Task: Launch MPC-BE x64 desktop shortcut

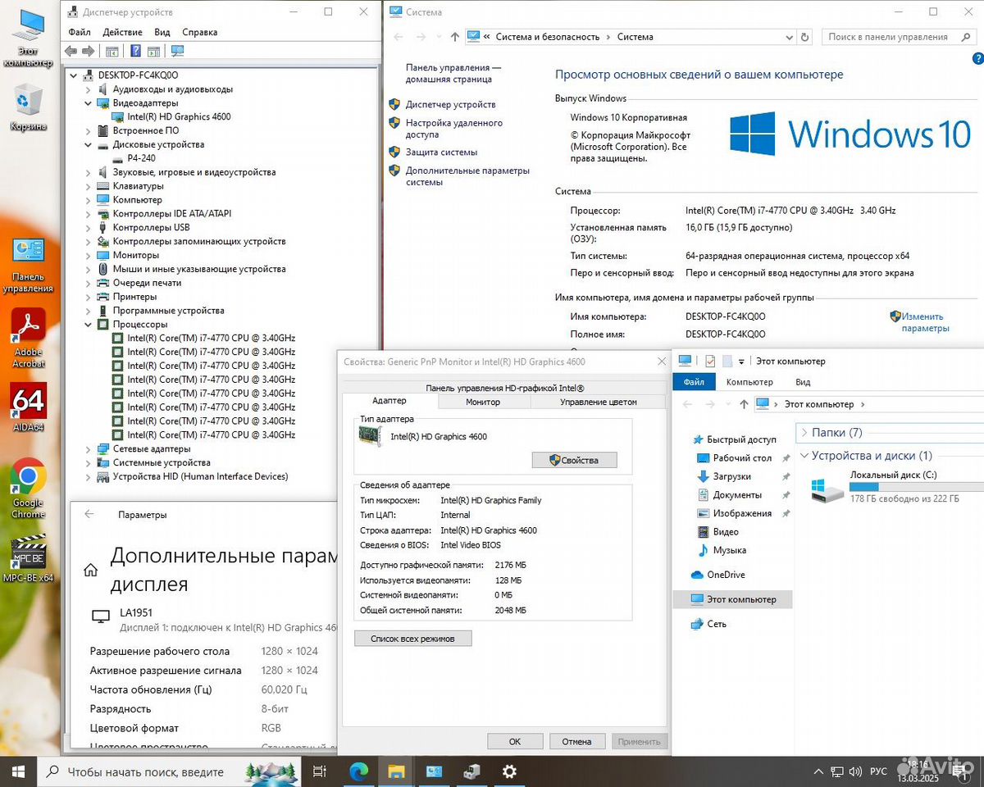Action: pos(28,557)
